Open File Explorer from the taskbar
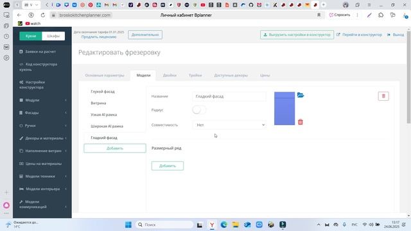 click(x=236, y=225)
